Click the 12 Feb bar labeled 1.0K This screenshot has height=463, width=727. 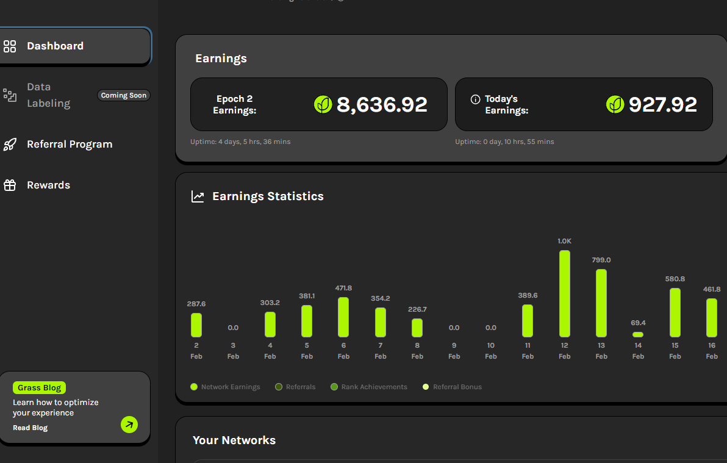pyautogui.click(x=564, y=293)
